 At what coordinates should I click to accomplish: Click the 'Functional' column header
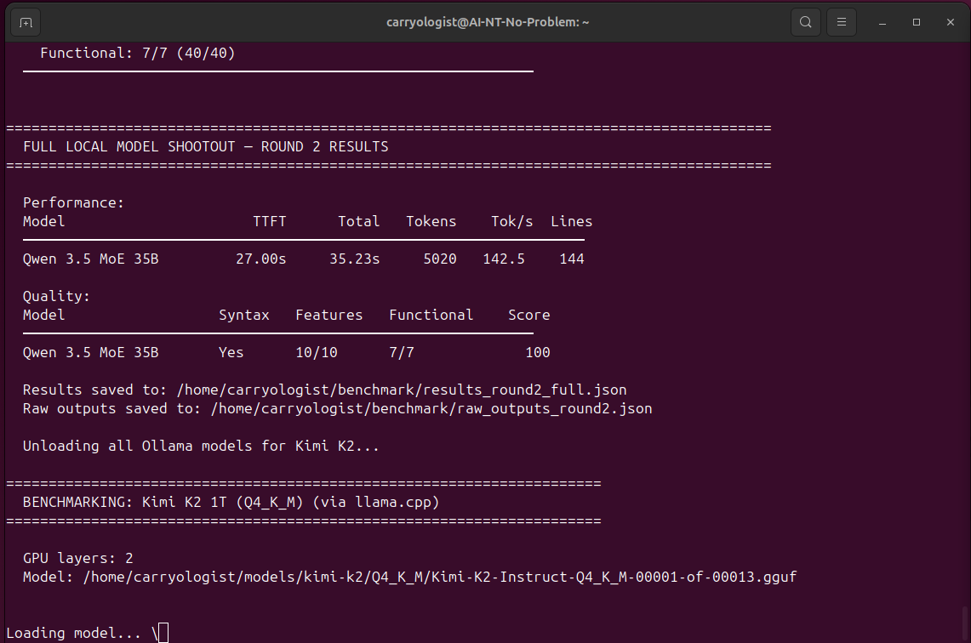tap(431, 315)
